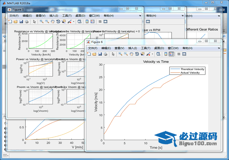This screenshot has width=229, height=160.
Task: Expand brush tool dropdown arrow in Figure 1
Action: click(x=74, y=21)
